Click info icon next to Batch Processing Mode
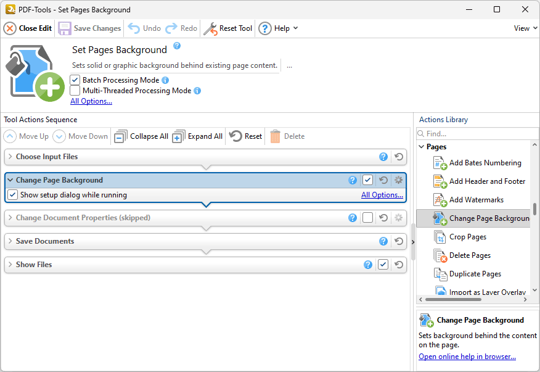This screenshot has height=372, width=540. (x=165, y=80)
